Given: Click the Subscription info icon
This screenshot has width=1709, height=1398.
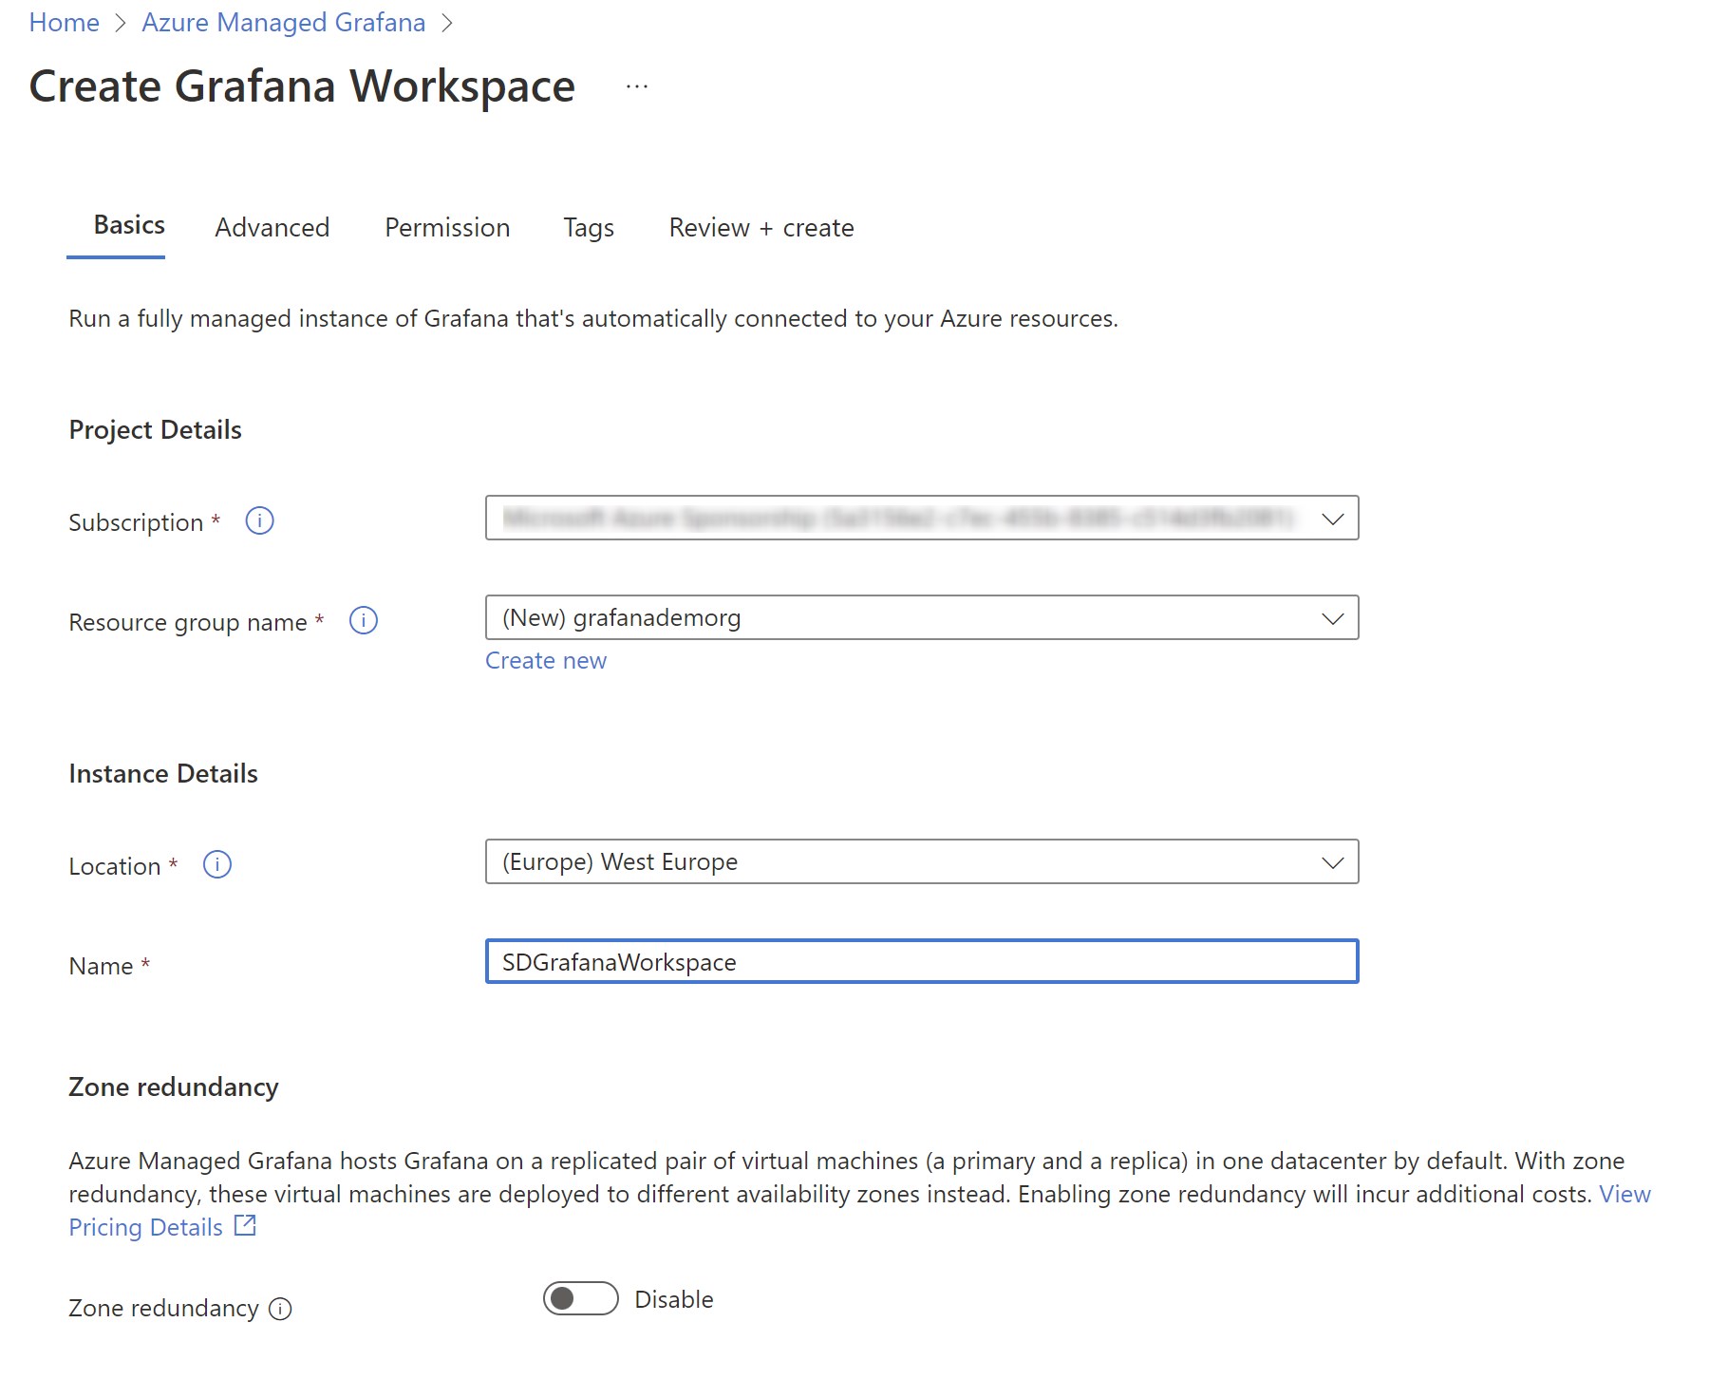Looking at the screenshot, I should click(x=259, y=520).
